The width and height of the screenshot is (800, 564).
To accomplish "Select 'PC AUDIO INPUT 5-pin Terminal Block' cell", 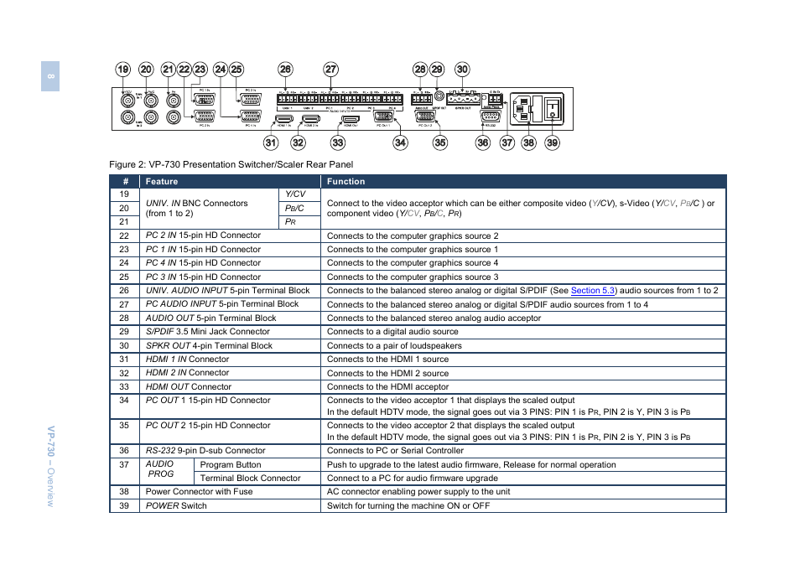I will 230,304.
